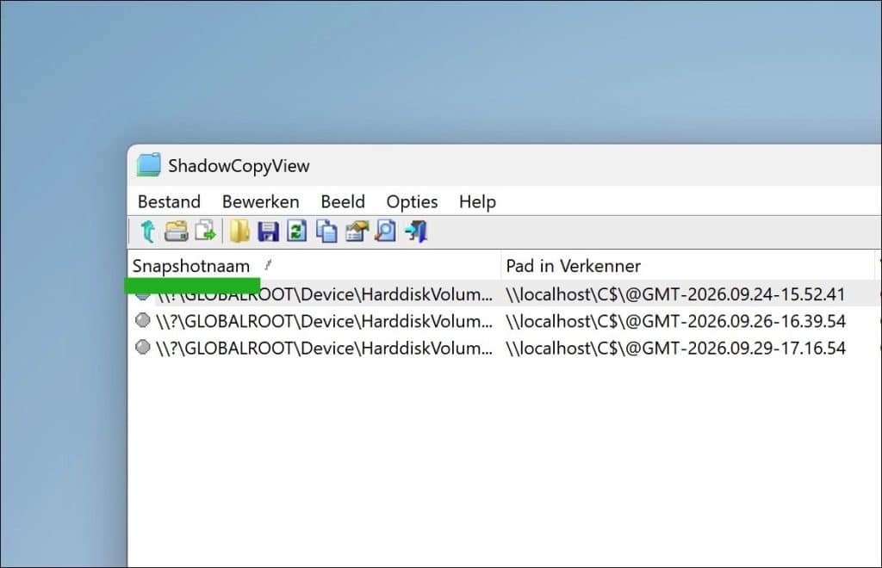This screenshot has width=882, height=568.
Task: Sort by the Pad in Verkenner column header
Action: click(x=688, y=266)
